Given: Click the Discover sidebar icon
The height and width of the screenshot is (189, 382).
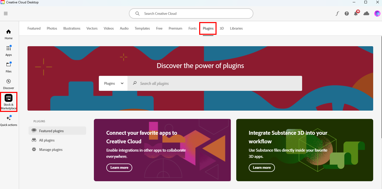Looking at the screenshot, I should (x=9, y=83).
